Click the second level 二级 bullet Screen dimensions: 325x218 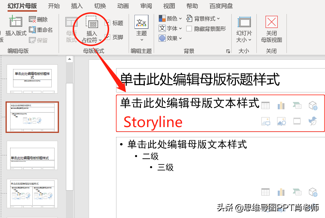pos(150,156)
